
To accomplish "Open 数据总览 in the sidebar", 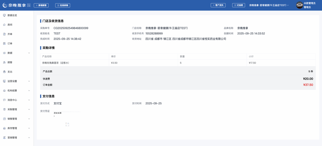I will [12, 15].
